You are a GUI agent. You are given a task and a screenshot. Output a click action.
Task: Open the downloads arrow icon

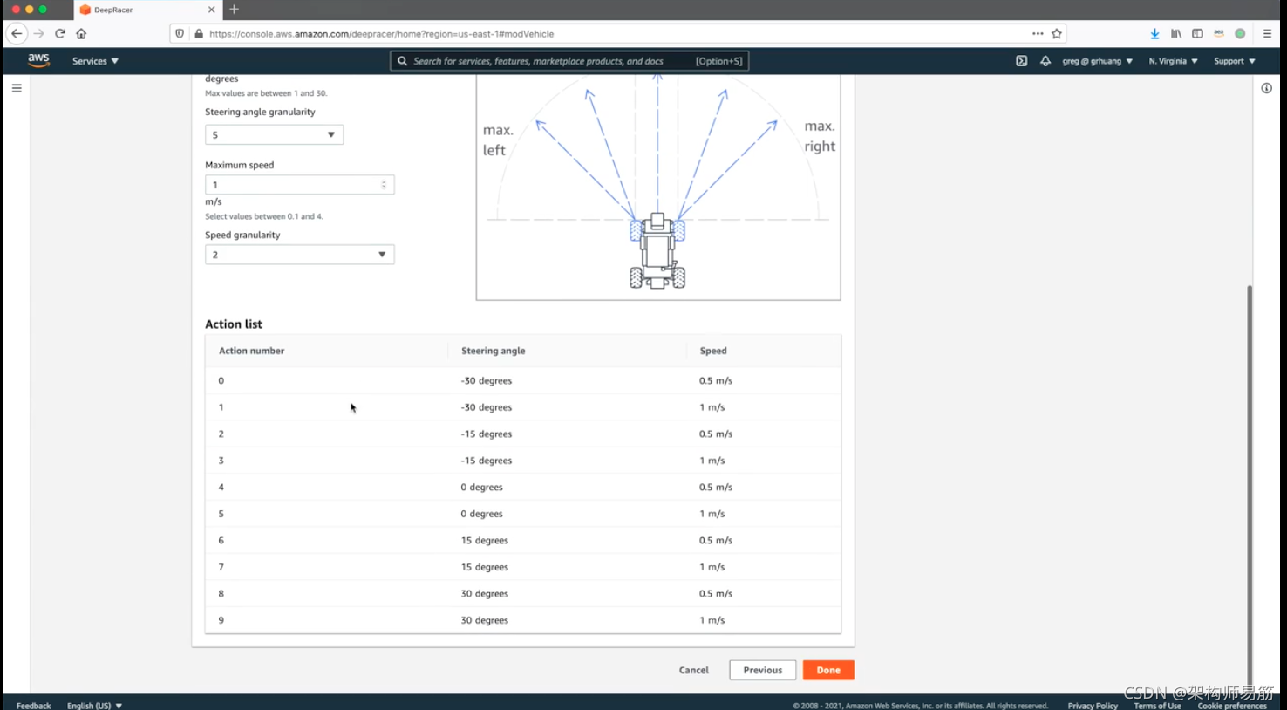pos(1154,34)
